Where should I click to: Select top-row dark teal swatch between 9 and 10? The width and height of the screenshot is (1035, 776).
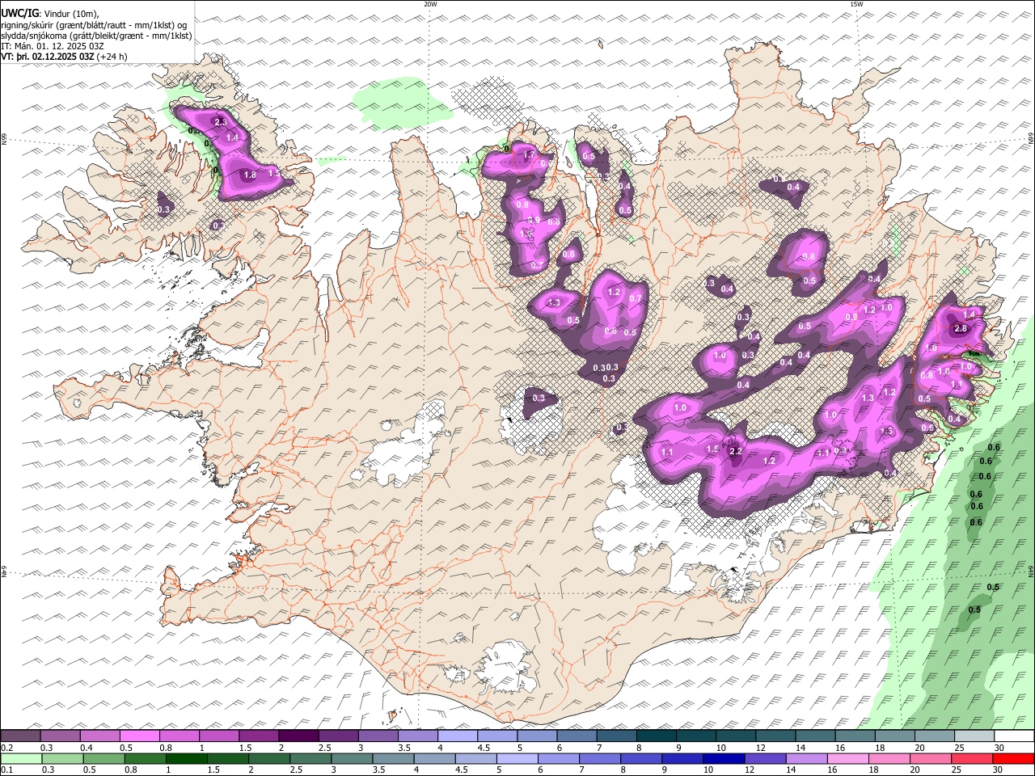click(656, 736)
